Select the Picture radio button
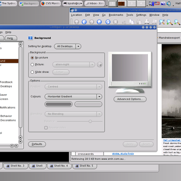181x181 pixels. (32, 65)
